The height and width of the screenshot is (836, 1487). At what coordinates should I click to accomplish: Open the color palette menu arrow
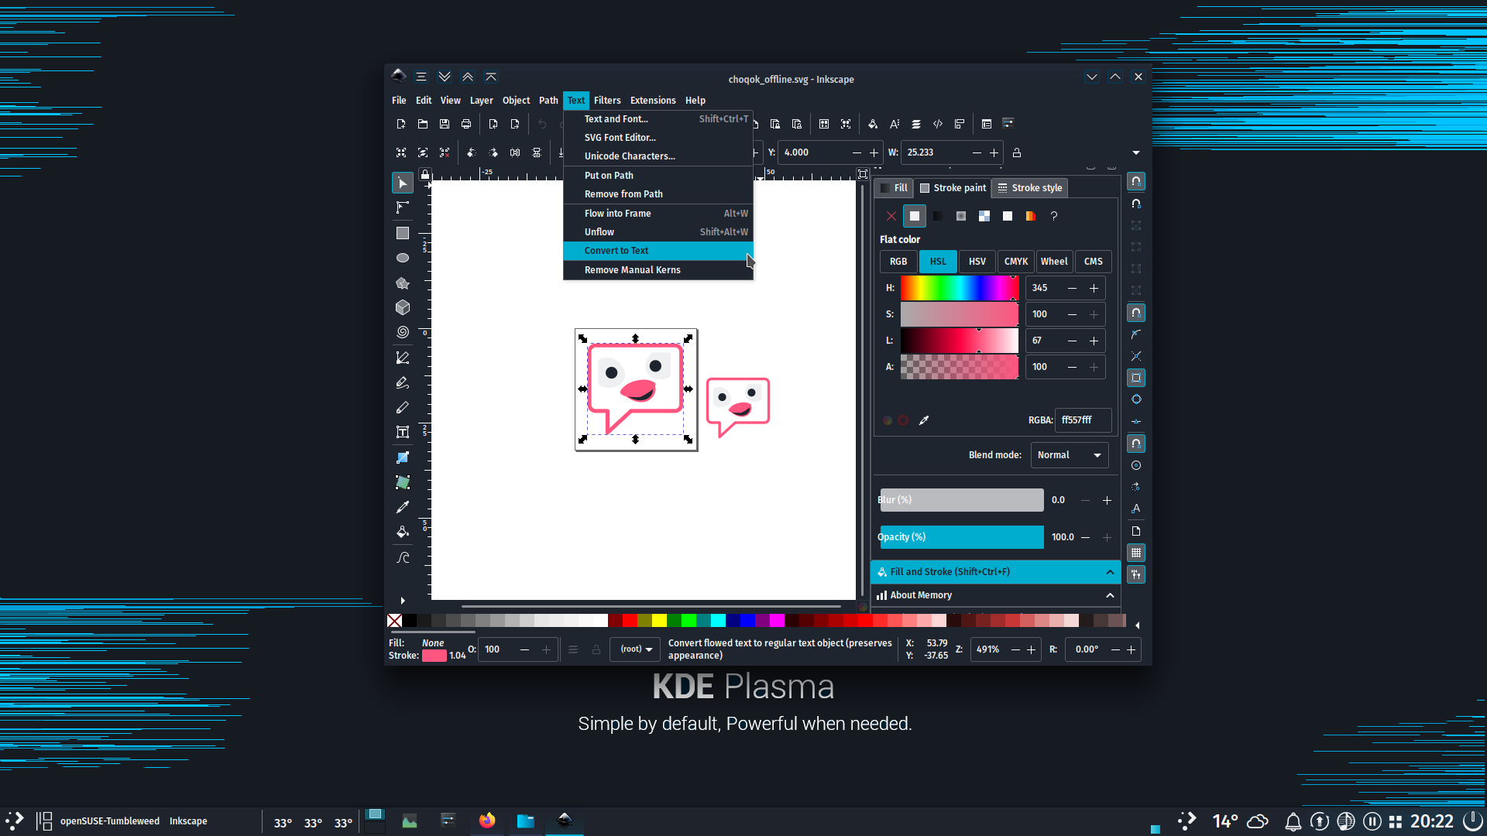coord(1137,625)
